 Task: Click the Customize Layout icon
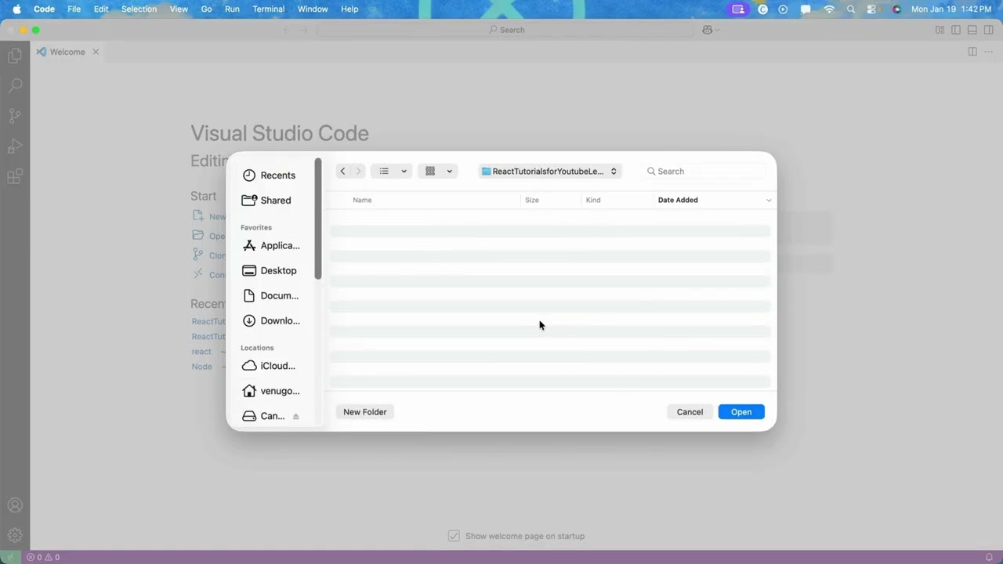[x=940, y=30]
